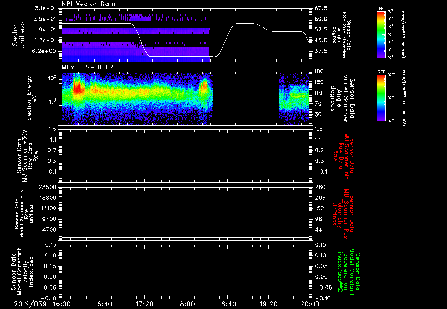
Task: Click the green zero-velocity line
Action: click(186, 277)
